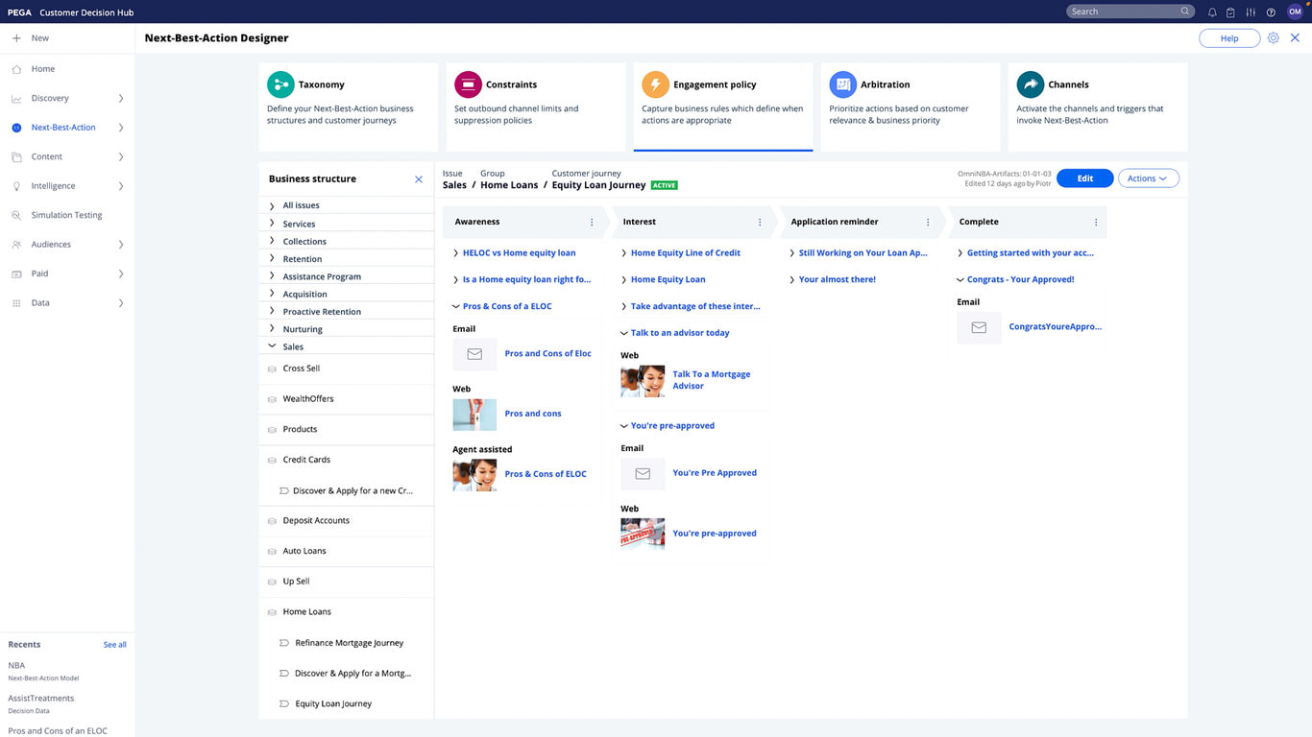Open the settings gear near the Help button

click(1273, 37)
